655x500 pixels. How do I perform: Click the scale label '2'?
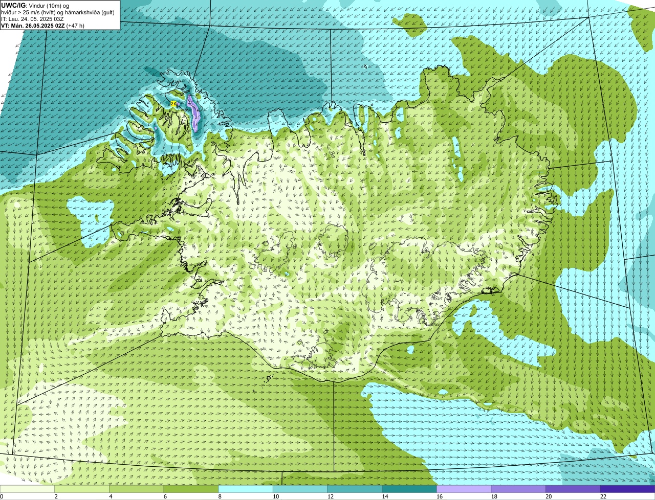(x=56, y=496)
